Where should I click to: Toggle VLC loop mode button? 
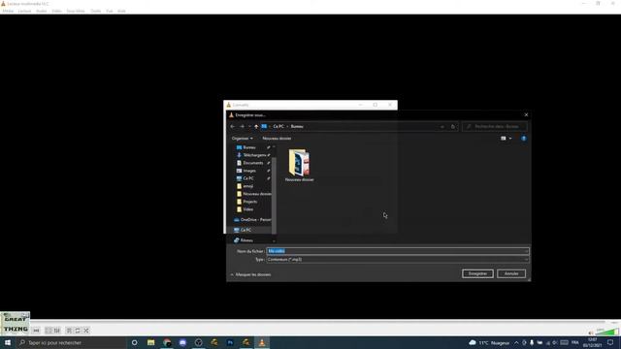point(78,331)
